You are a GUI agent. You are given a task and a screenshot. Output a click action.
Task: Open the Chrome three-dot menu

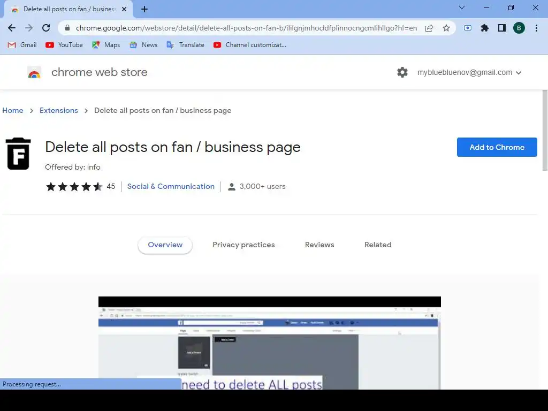536,28
